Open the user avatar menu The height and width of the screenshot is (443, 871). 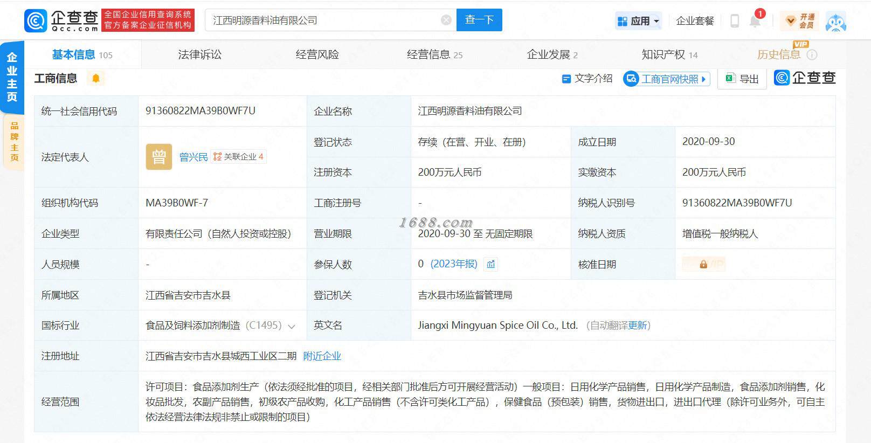(835, 21)
